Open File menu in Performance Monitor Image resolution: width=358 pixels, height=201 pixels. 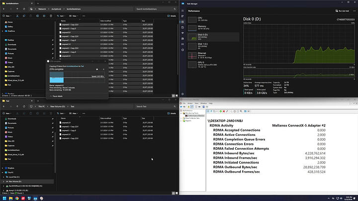[x=184, y=103]
